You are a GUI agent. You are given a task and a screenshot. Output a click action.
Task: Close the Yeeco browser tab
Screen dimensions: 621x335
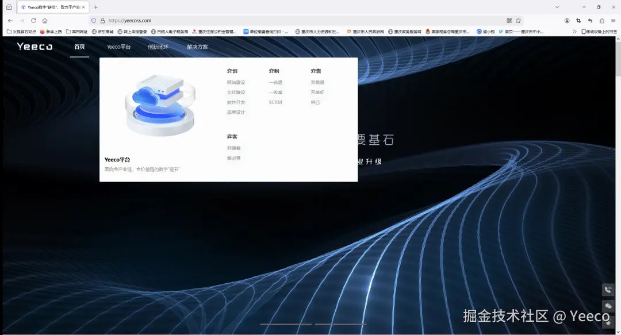83,7
